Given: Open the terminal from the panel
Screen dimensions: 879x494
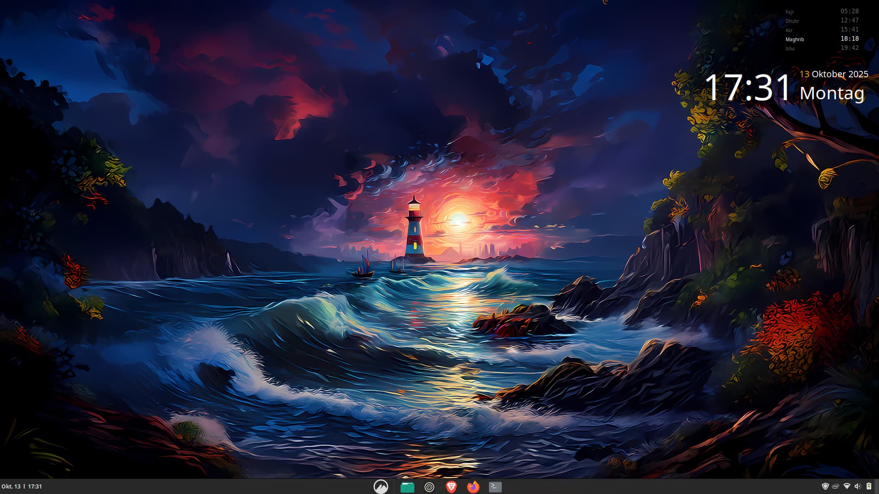Looking at the screenshot, I should (x=495, y=487).
